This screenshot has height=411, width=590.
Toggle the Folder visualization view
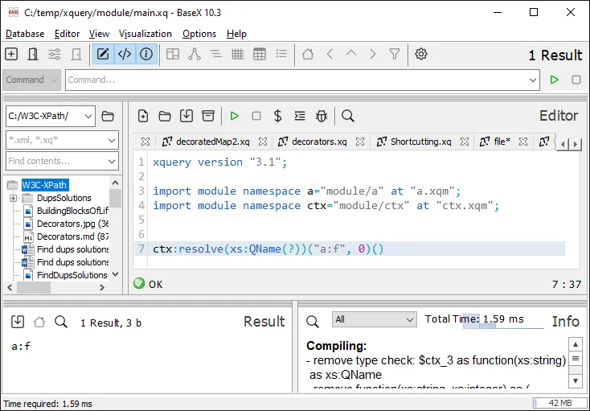pos(216,54)
